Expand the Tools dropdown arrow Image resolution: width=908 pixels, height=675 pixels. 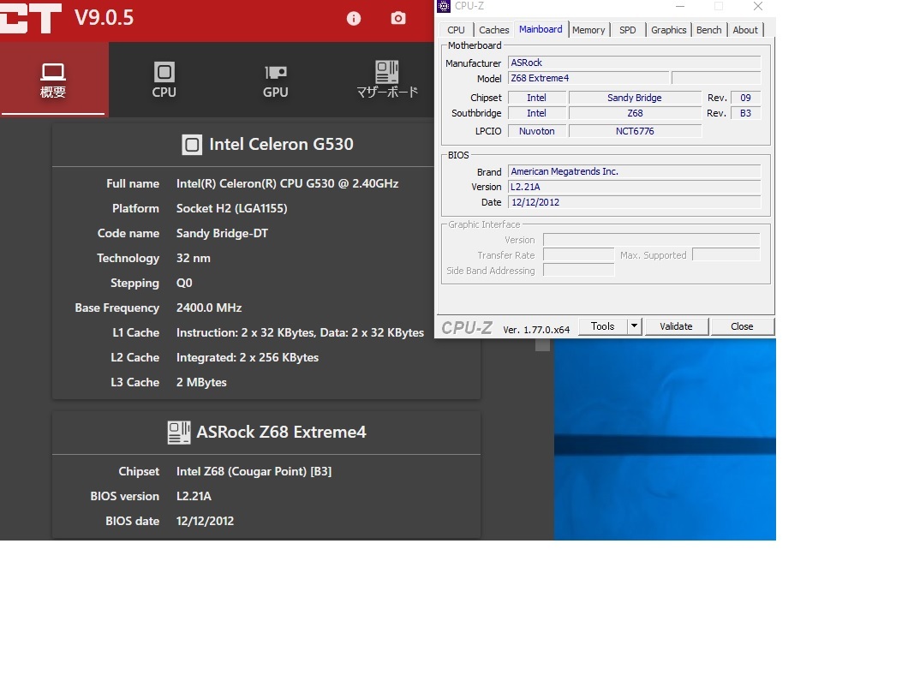coord(634,326)
